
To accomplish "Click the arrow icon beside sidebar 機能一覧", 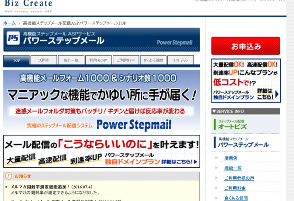I will (x=217, y=168).
